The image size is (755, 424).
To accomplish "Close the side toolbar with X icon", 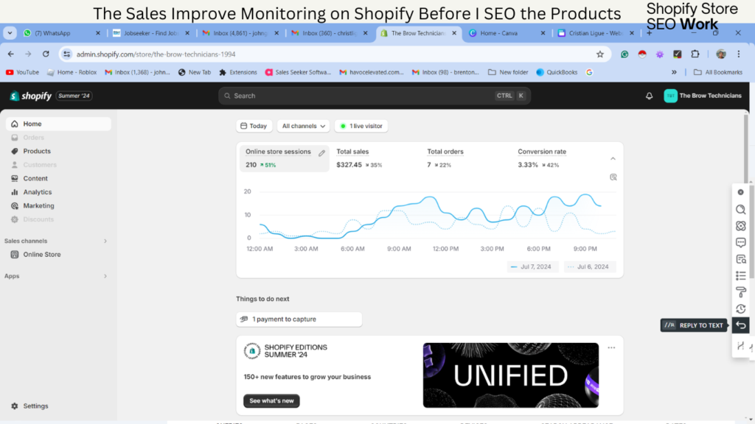I will 740,192.
